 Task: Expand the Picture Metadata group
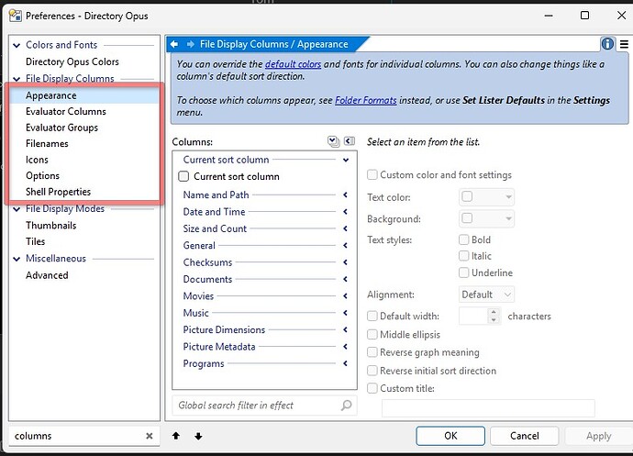point(346,347)
